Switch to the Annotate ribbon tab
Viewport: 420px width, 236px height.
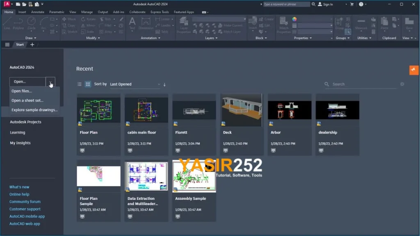(x=37, y=12)
